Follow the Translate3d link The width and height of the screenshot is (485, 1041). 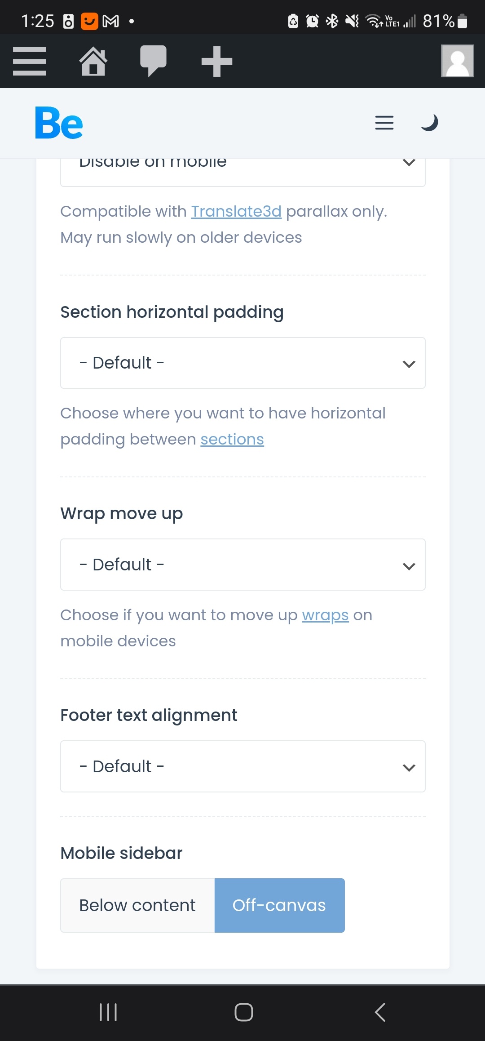coord(236,211)
